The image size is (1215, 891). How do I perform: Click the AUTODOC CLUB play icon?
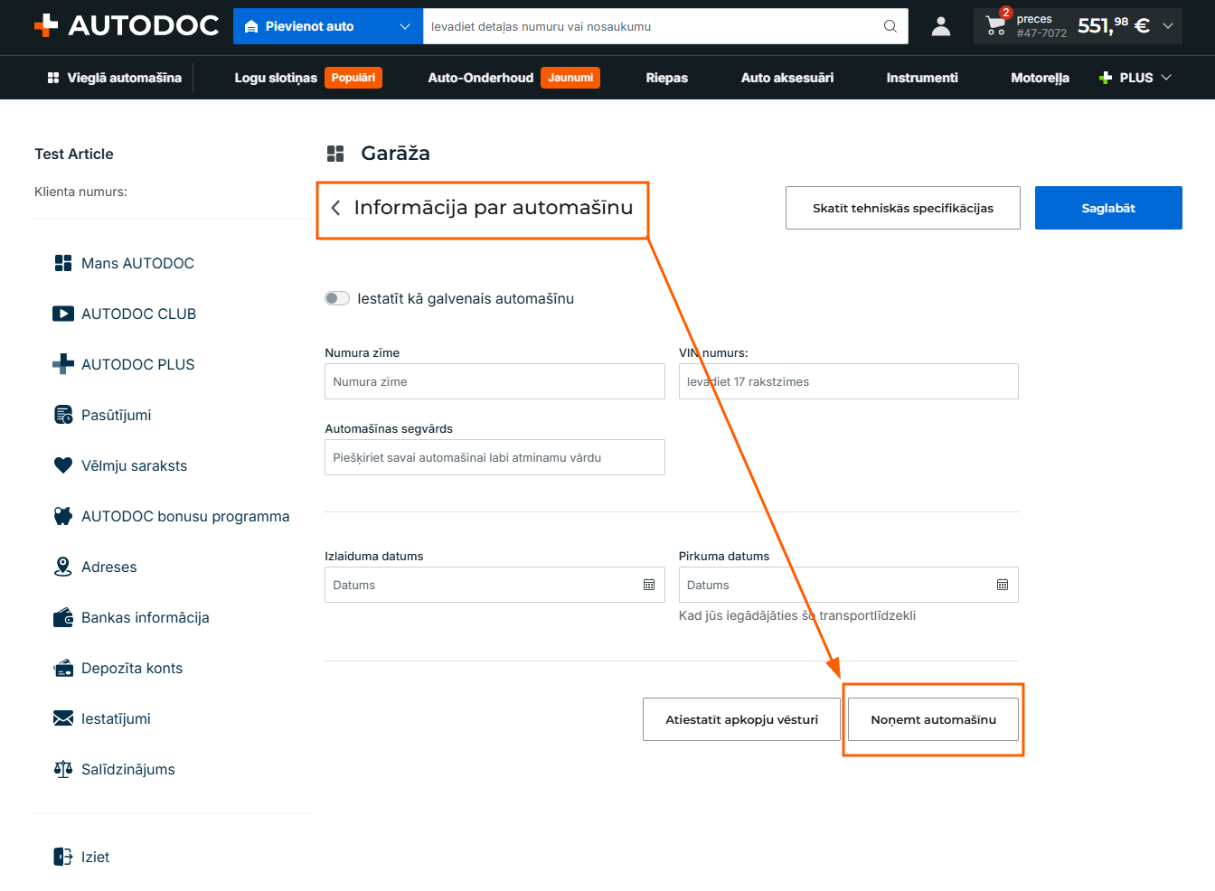pos(63,314)
